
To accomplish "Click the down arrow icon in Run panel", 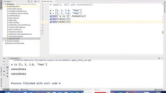I will click(8, 64).
